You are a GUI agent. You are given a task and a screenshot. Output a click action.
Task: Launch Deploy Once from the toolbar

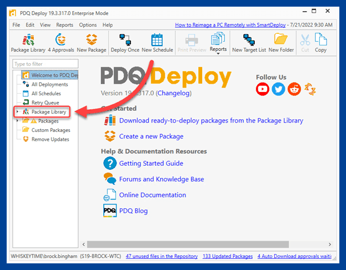(x=125, y=43)
